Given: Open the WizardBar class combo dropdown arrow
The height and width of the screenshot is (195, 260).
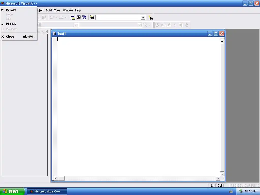Looking at the screenshot, I should click(76, 25).
